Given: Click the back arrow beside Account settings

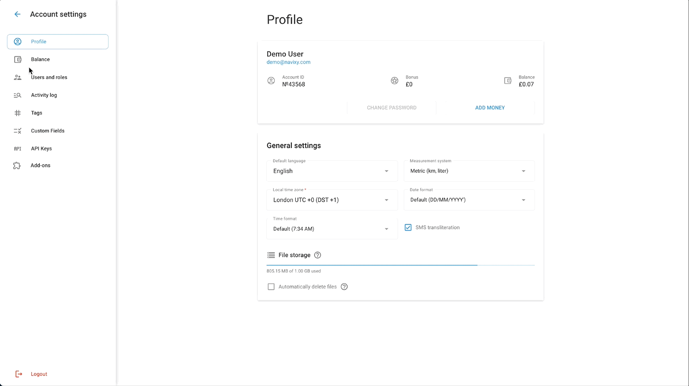Looking at the screenshot, I should tap(18, 14).
